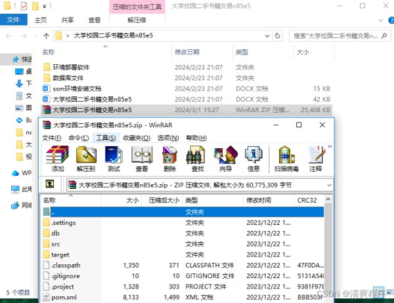This screenshot has height=303, width=394.
Task: Select the .project file row
Action: click(183, 287)
